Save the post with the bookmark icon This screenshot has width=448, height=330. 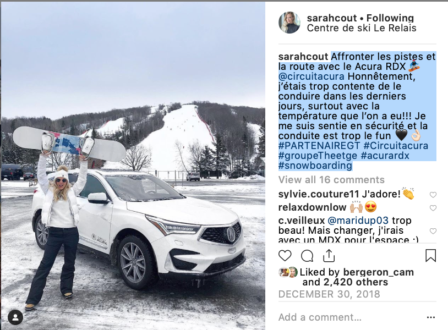coord(430,256)
